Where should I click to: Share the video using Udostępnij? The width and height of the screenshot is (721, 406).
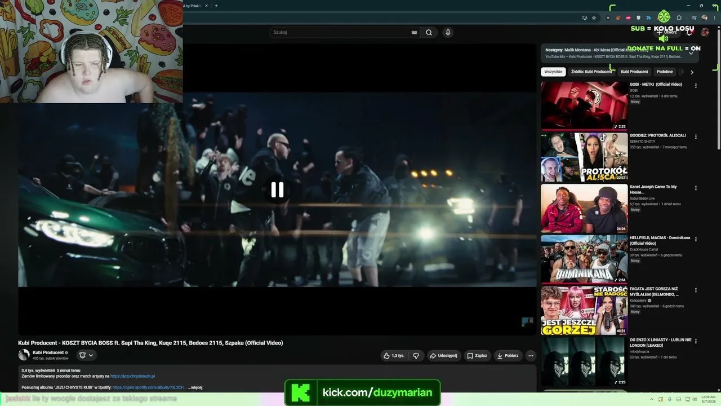pyautogui.click(x=443, y=356)
